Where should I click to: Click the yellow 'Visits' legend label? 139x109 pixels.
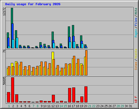pos(136,54)
